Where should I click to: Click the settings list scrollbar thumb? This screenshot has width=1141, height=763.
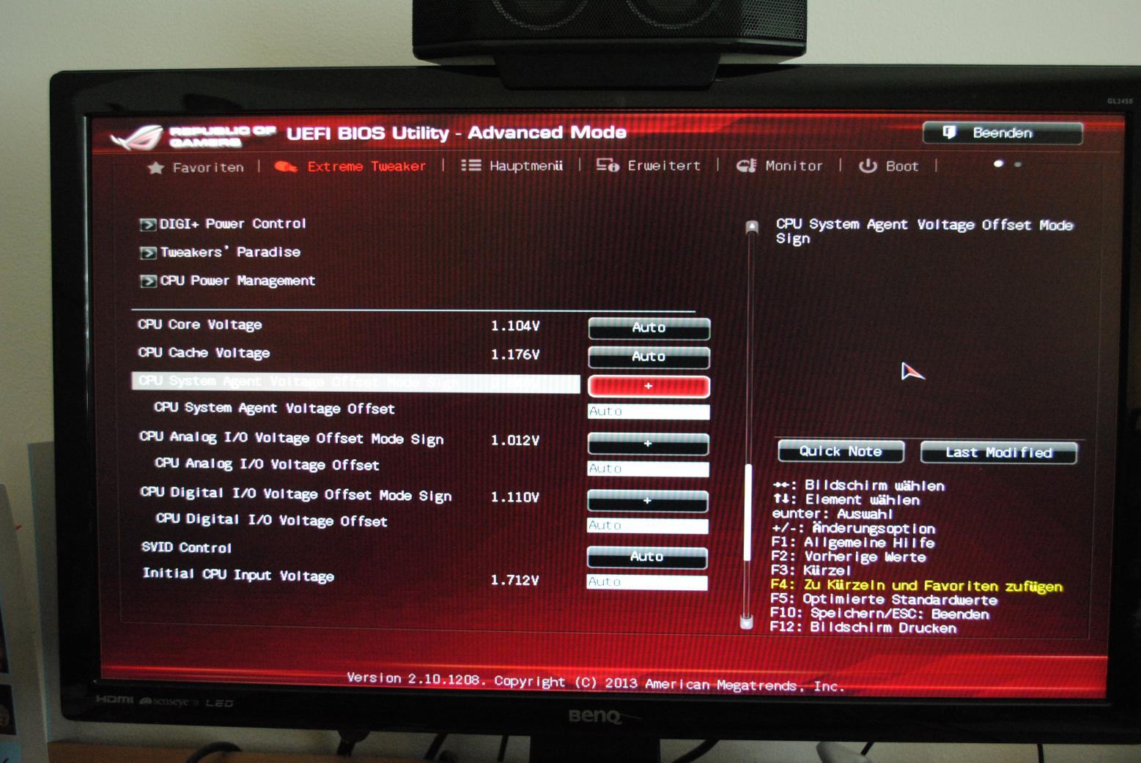tap(748, 513)
